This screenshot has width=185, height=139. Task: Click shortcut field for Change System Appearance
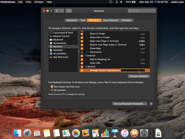tap(133, 70)
